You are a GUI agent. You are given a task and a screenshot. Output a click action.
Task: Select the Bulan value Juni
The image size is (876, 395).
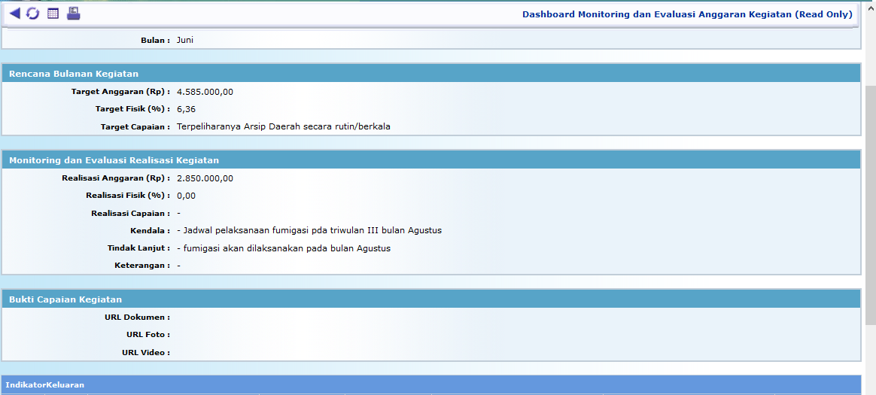[x=185, y=40]
